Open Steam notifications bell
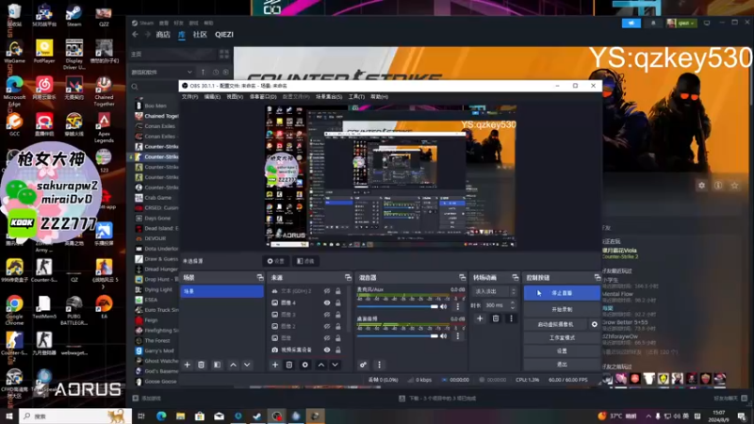This screenshot has width=754, height=424. (653, 23)
